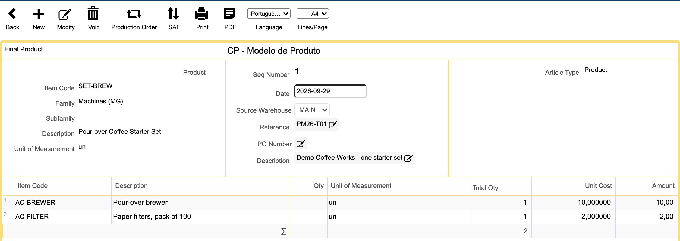Edit the Reference PM26-T01 pencil icon
The width and height of the screenshot is (680, 241).
(333, 125)
